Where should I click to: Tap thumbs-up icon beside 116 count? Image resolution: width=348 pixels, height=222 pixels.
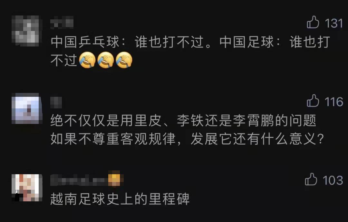point(313,101)
